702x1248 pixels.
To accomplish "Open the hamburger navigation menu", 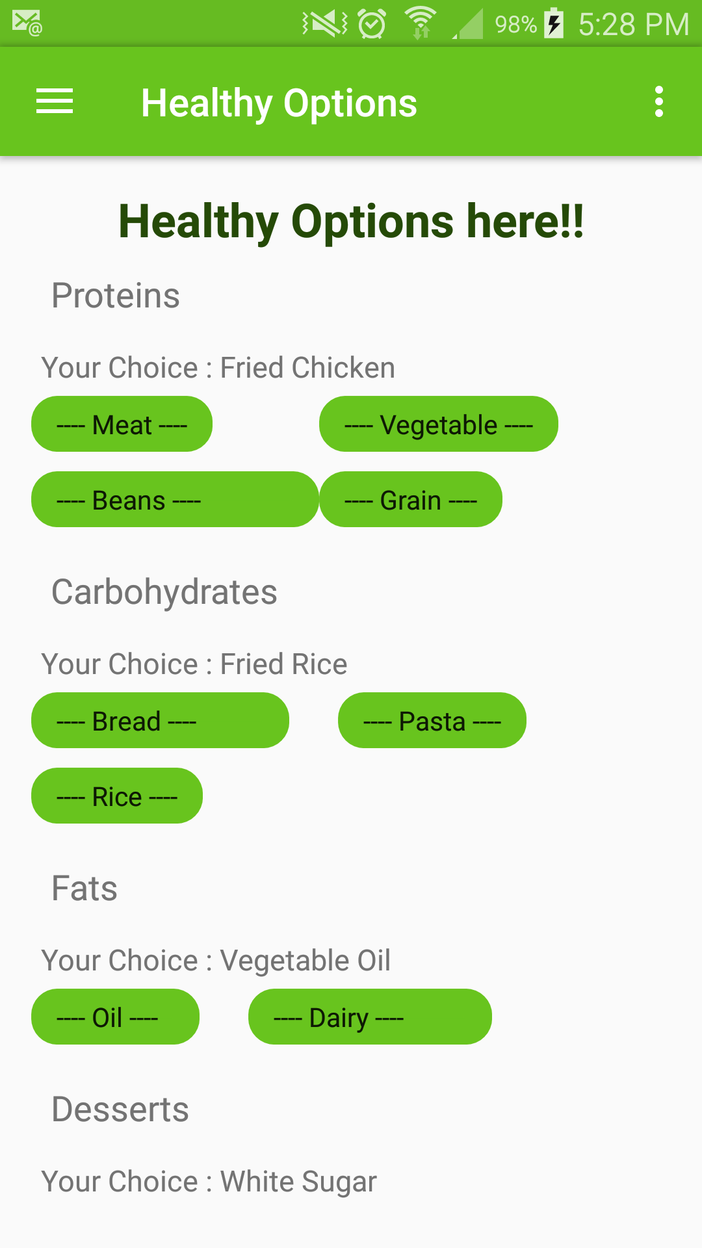I will pos(55,102).
